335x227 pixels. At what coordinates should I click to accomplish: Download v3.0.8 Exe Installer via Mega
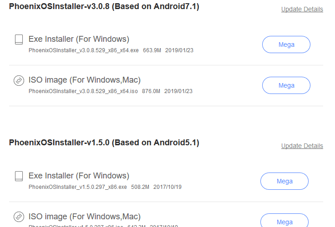click(x=286, y=44)
